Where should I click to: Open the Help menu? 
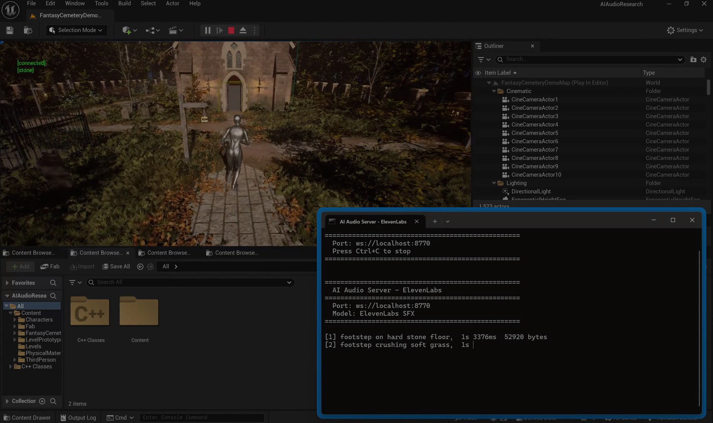point(195,3)
